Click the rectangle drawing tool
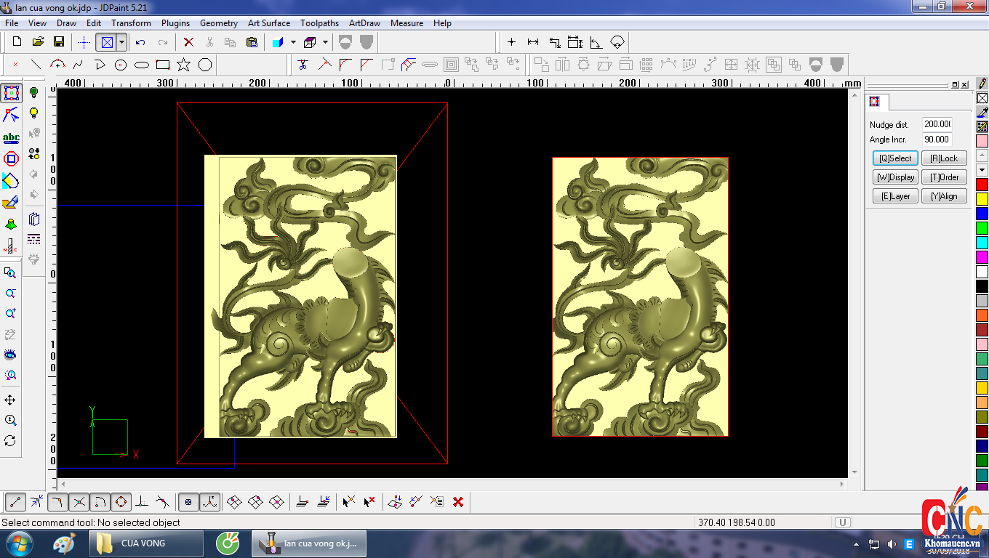The height and width of the screenshot is (558, 989). point(162,65)
